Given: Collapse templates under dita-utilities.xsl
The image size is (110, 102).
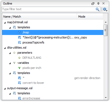Looking at the screenshot, I should 10,73.
